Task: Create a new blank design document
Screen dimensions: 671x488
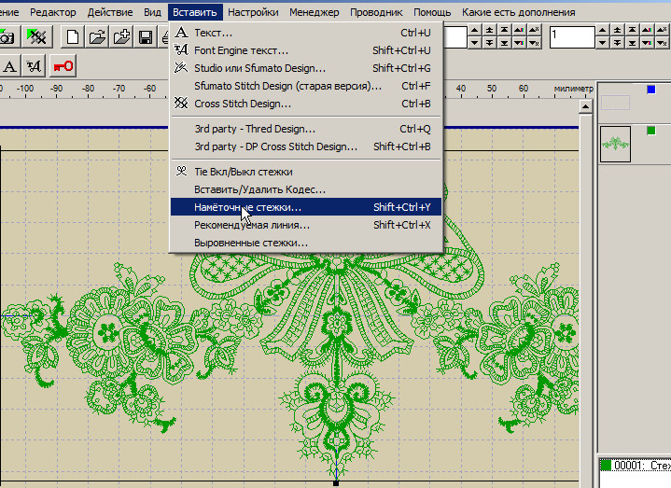Action: 72,36
